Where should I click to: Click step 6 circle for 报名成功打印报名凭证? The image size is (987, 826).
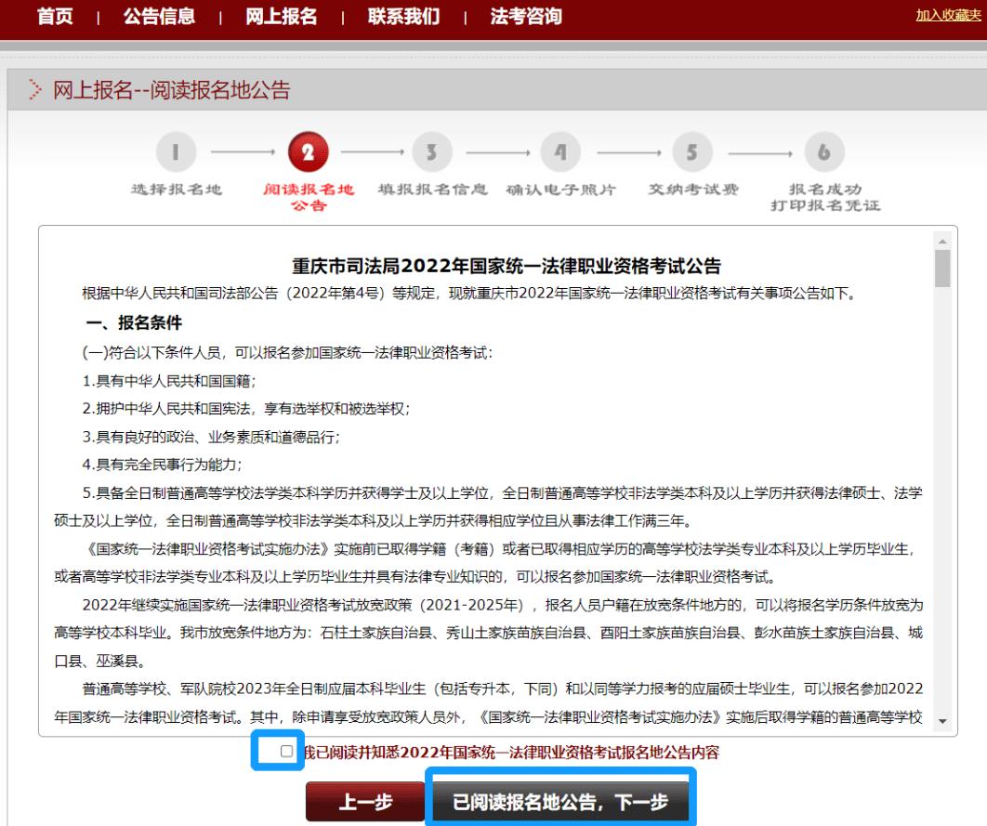tap(823, 151)
